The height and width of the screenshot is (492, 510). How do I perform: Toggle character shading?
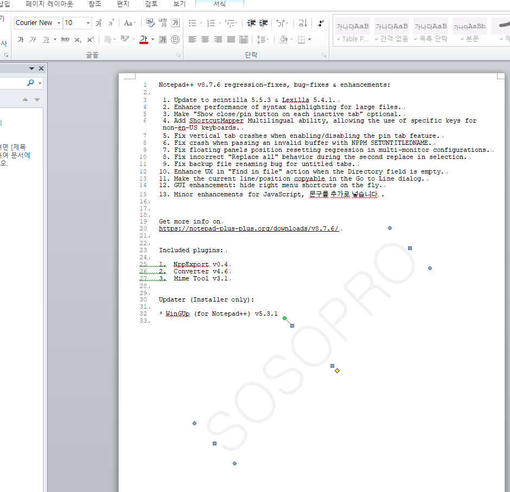163,40
